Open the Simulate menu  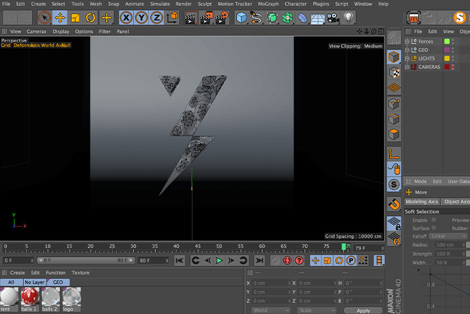tap(160, 4)
